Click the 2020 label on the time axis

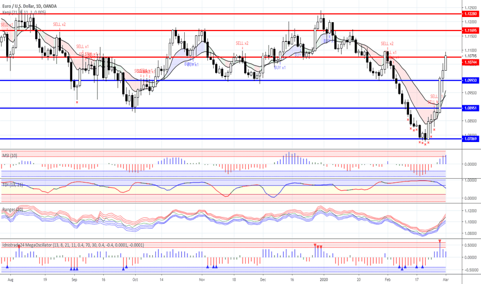(324, 280)
